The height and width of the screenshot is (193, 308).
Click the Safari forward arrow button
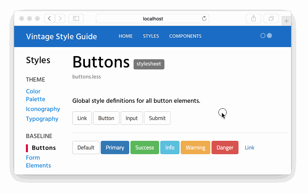point(60,18)
